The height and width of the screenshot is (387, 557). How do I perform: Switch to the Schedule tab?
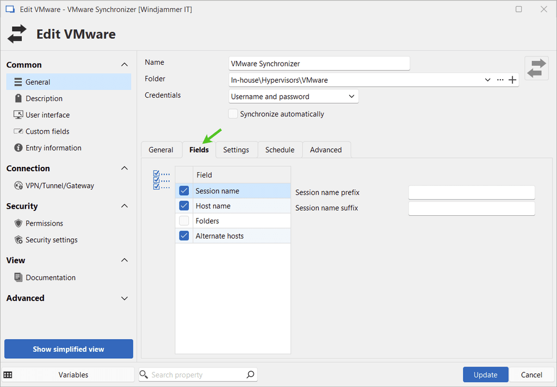pyautogui.click(x=280, y=149)
